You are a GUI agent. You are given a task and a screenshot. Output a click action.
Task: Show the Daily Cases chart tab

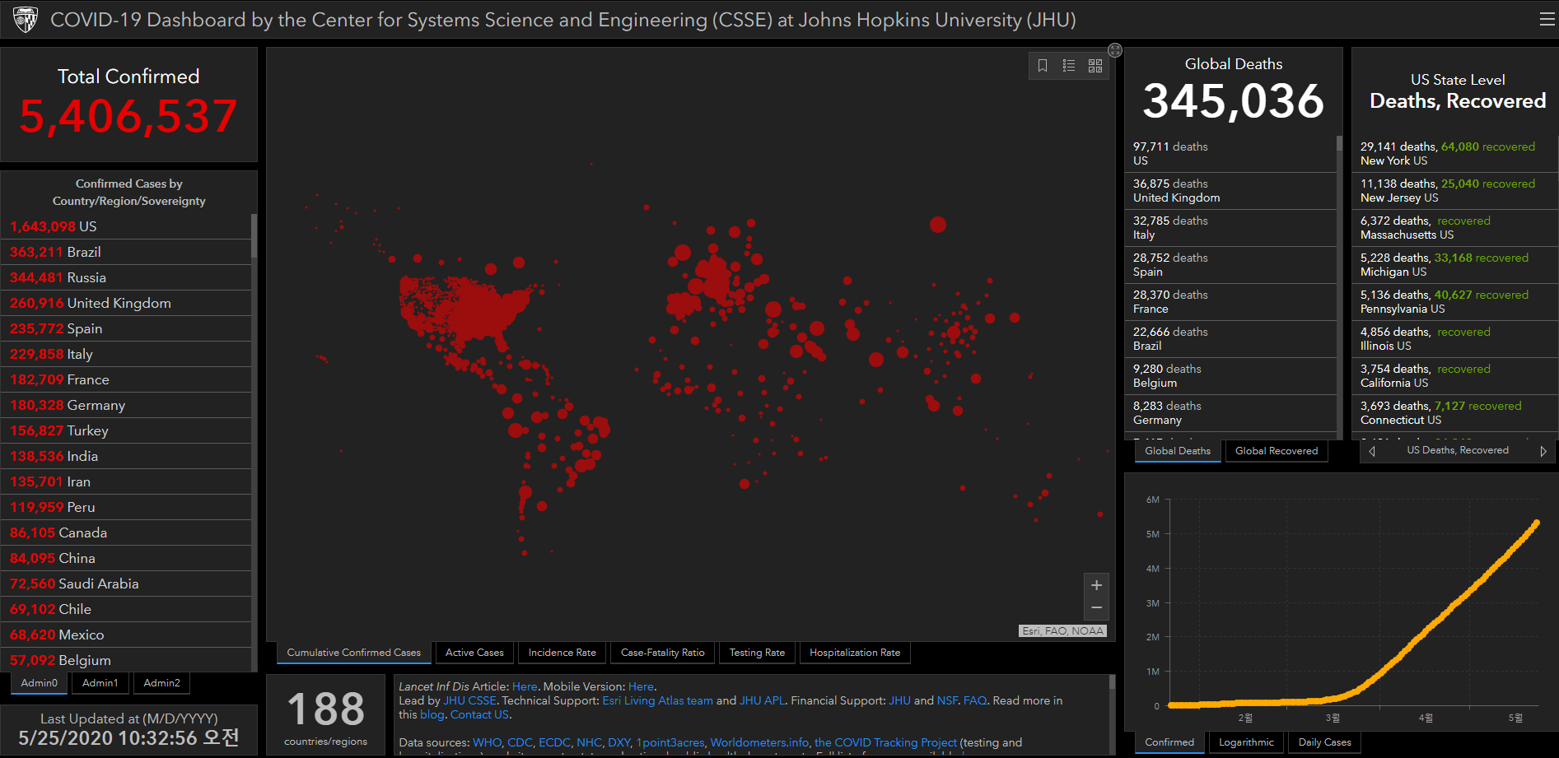pyautogui.click(x=1324, y=742)
